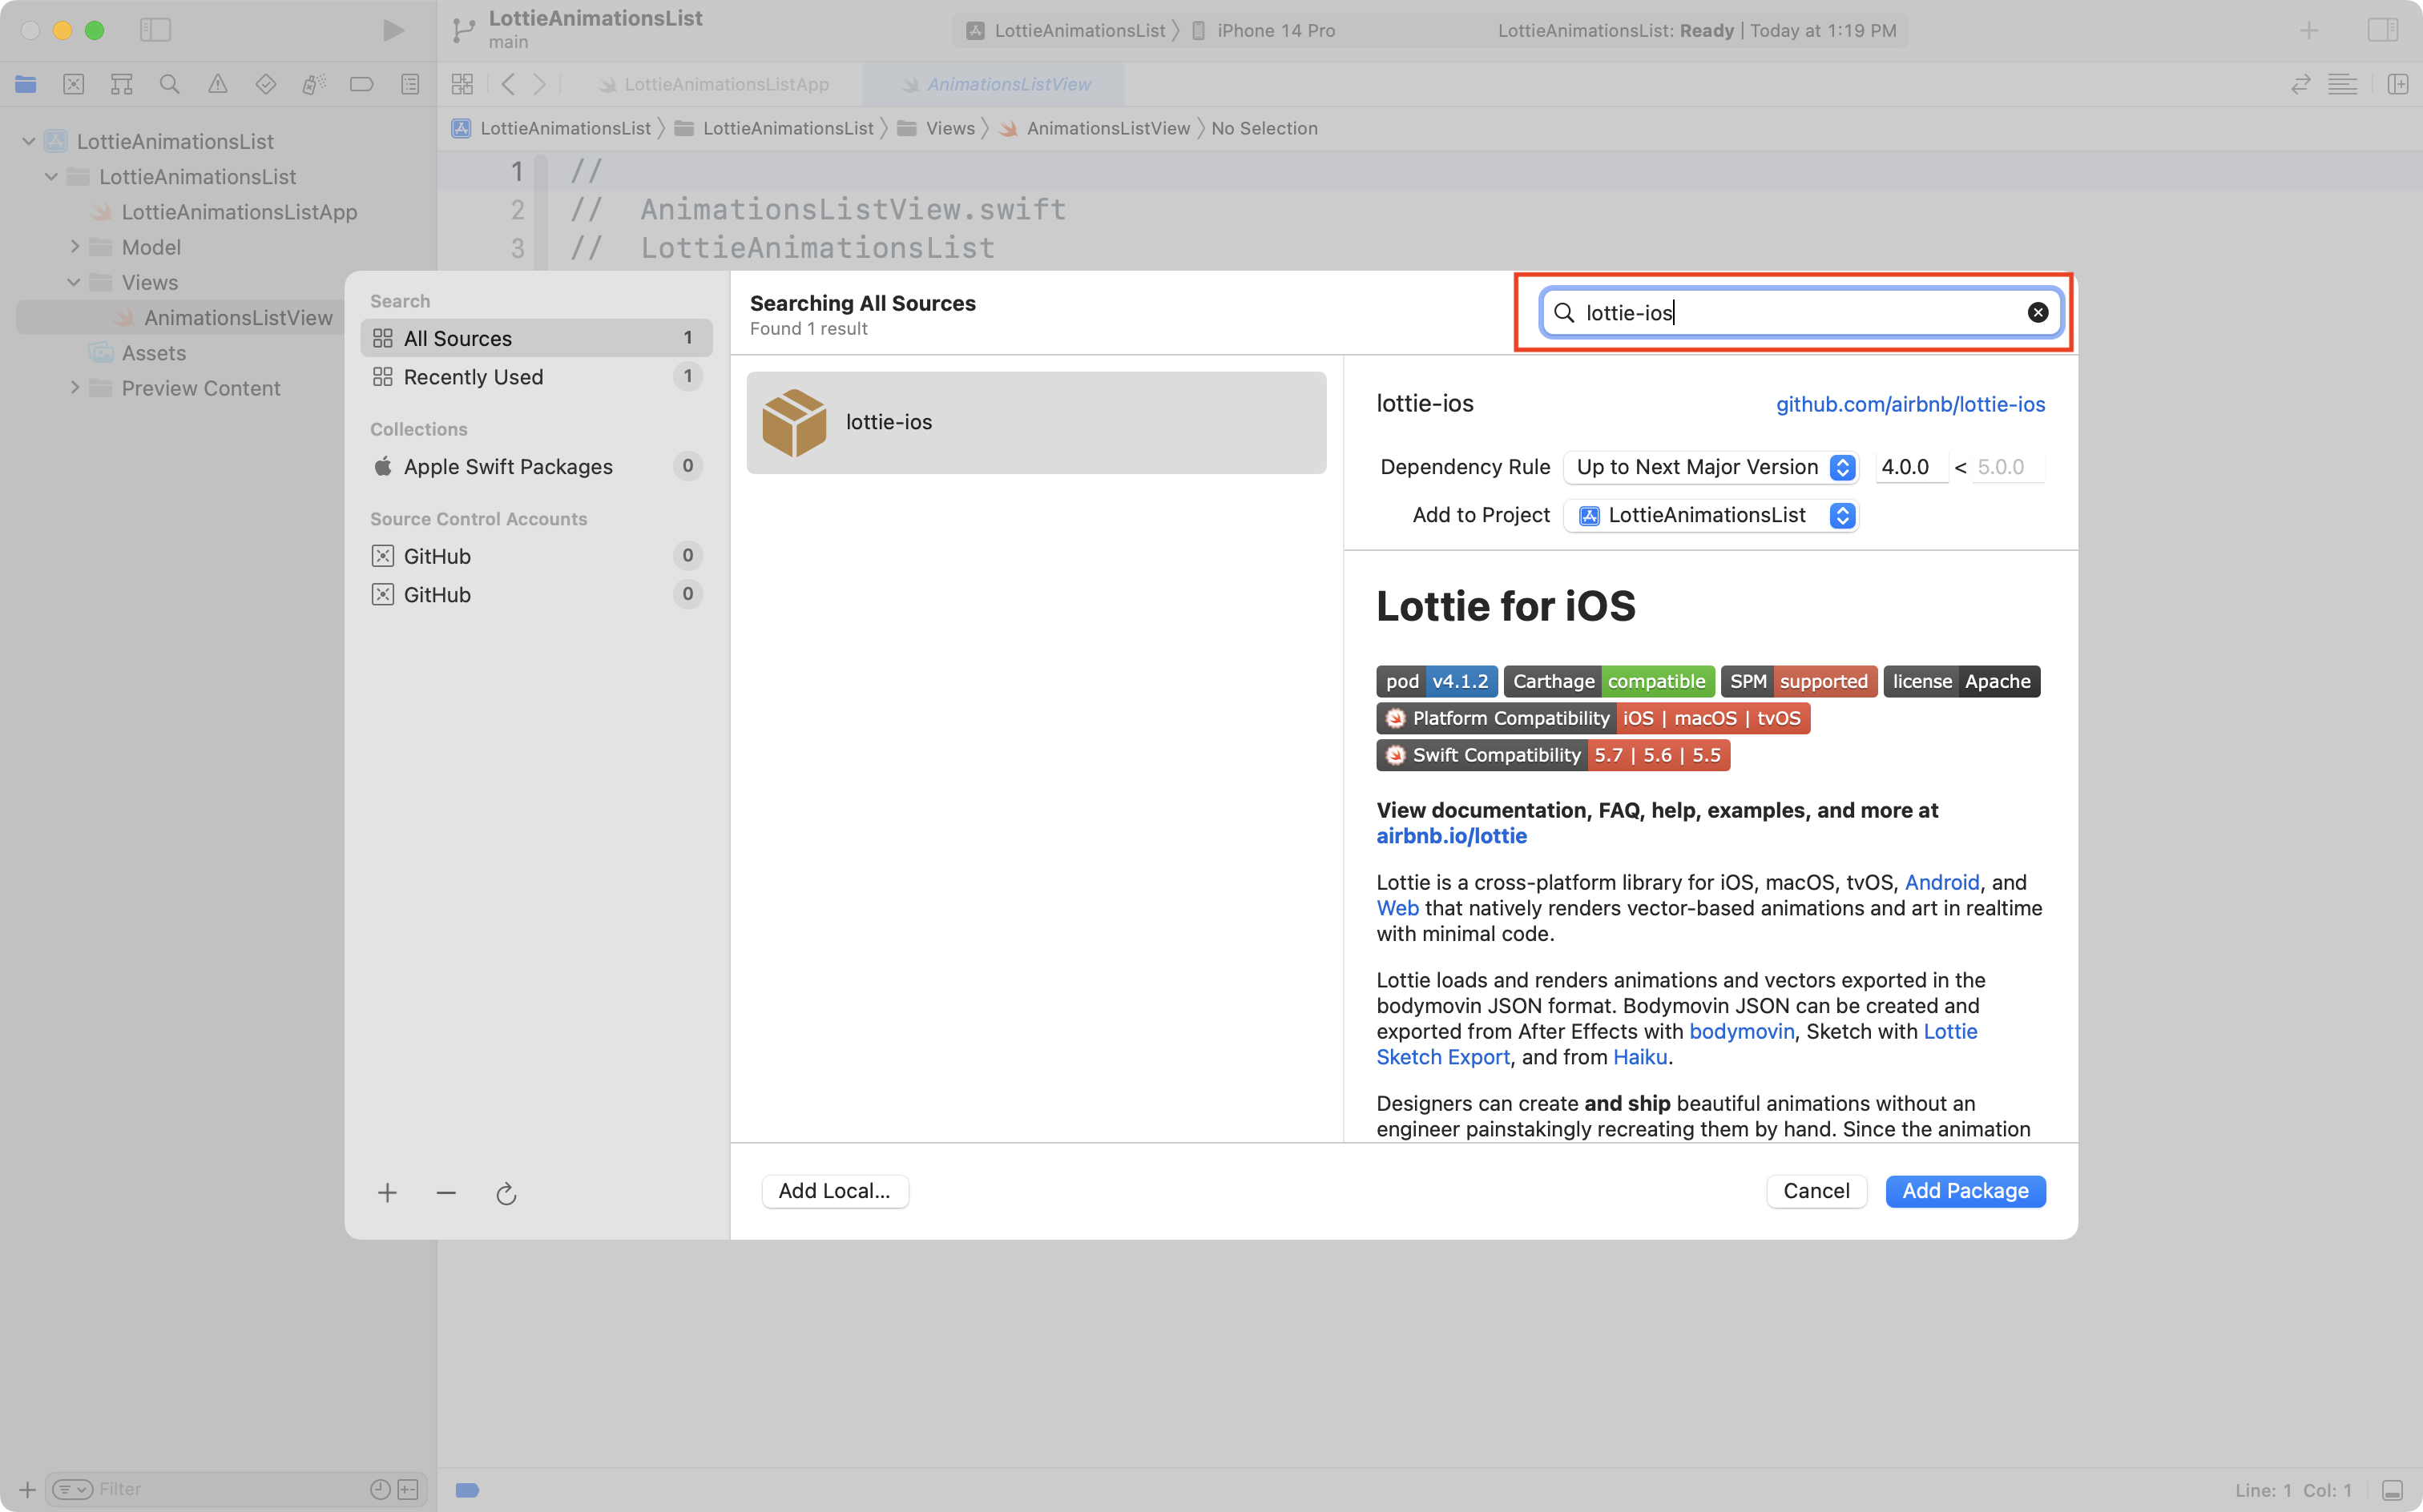Click minus icon to remove collection
This screenshot has height=1512, width=2423.
(446, 1193)
